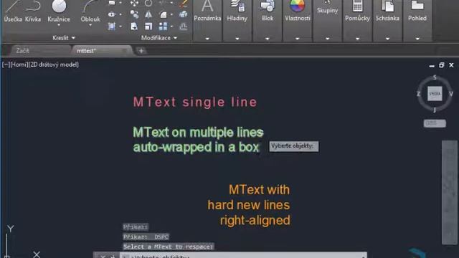The width and height of the screenshot is (459, 258).
Task: Select the "MText on multiple lines" text object
Action: [x=198, y=140]
